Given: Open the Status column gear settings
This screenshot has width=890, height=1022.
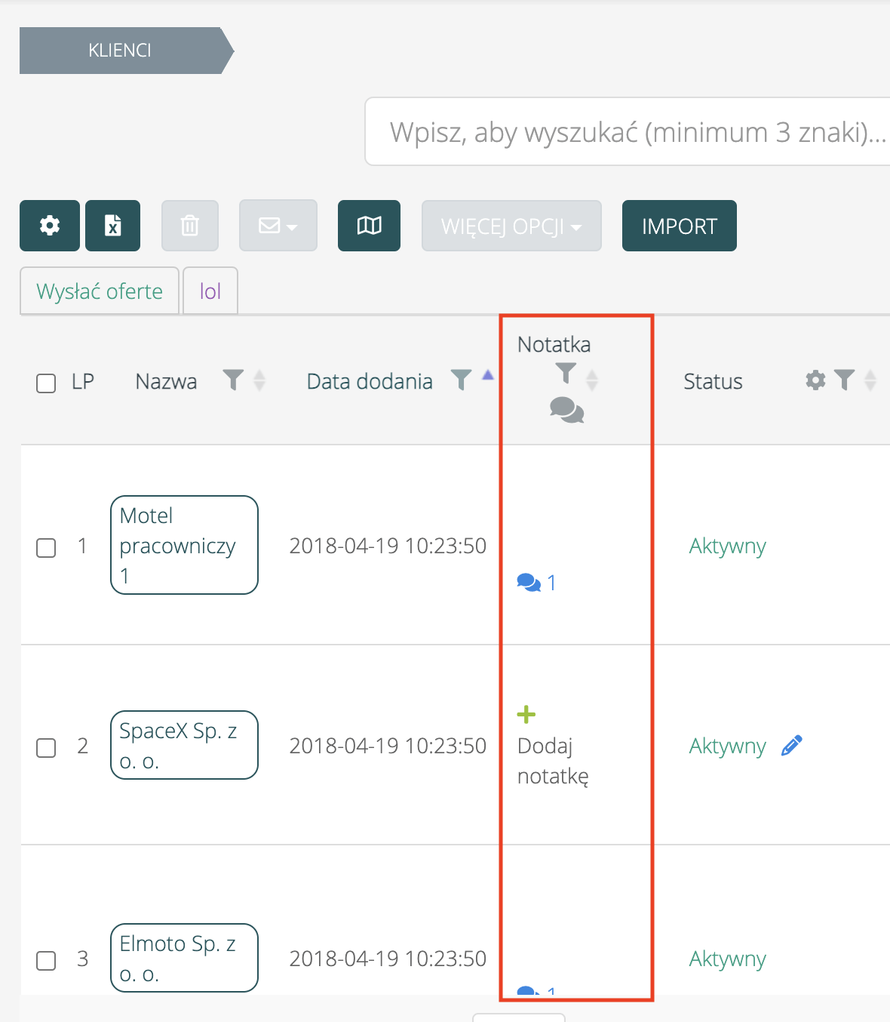Looking at the screenshot, I should coord(815,380).
